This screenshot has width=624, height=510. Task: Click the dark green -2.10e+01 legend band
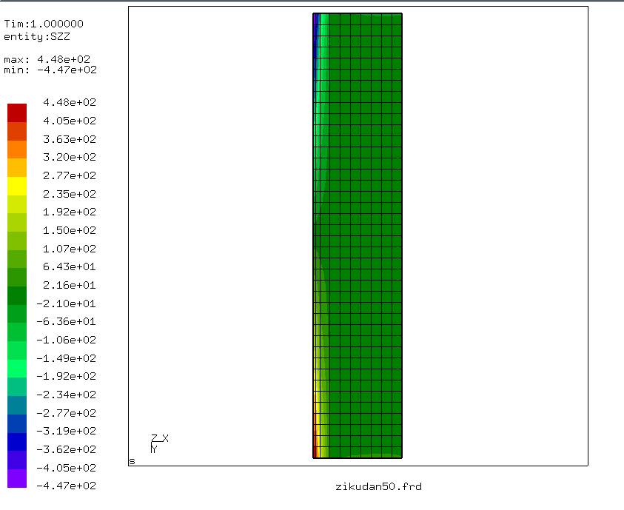coord(17,295)
